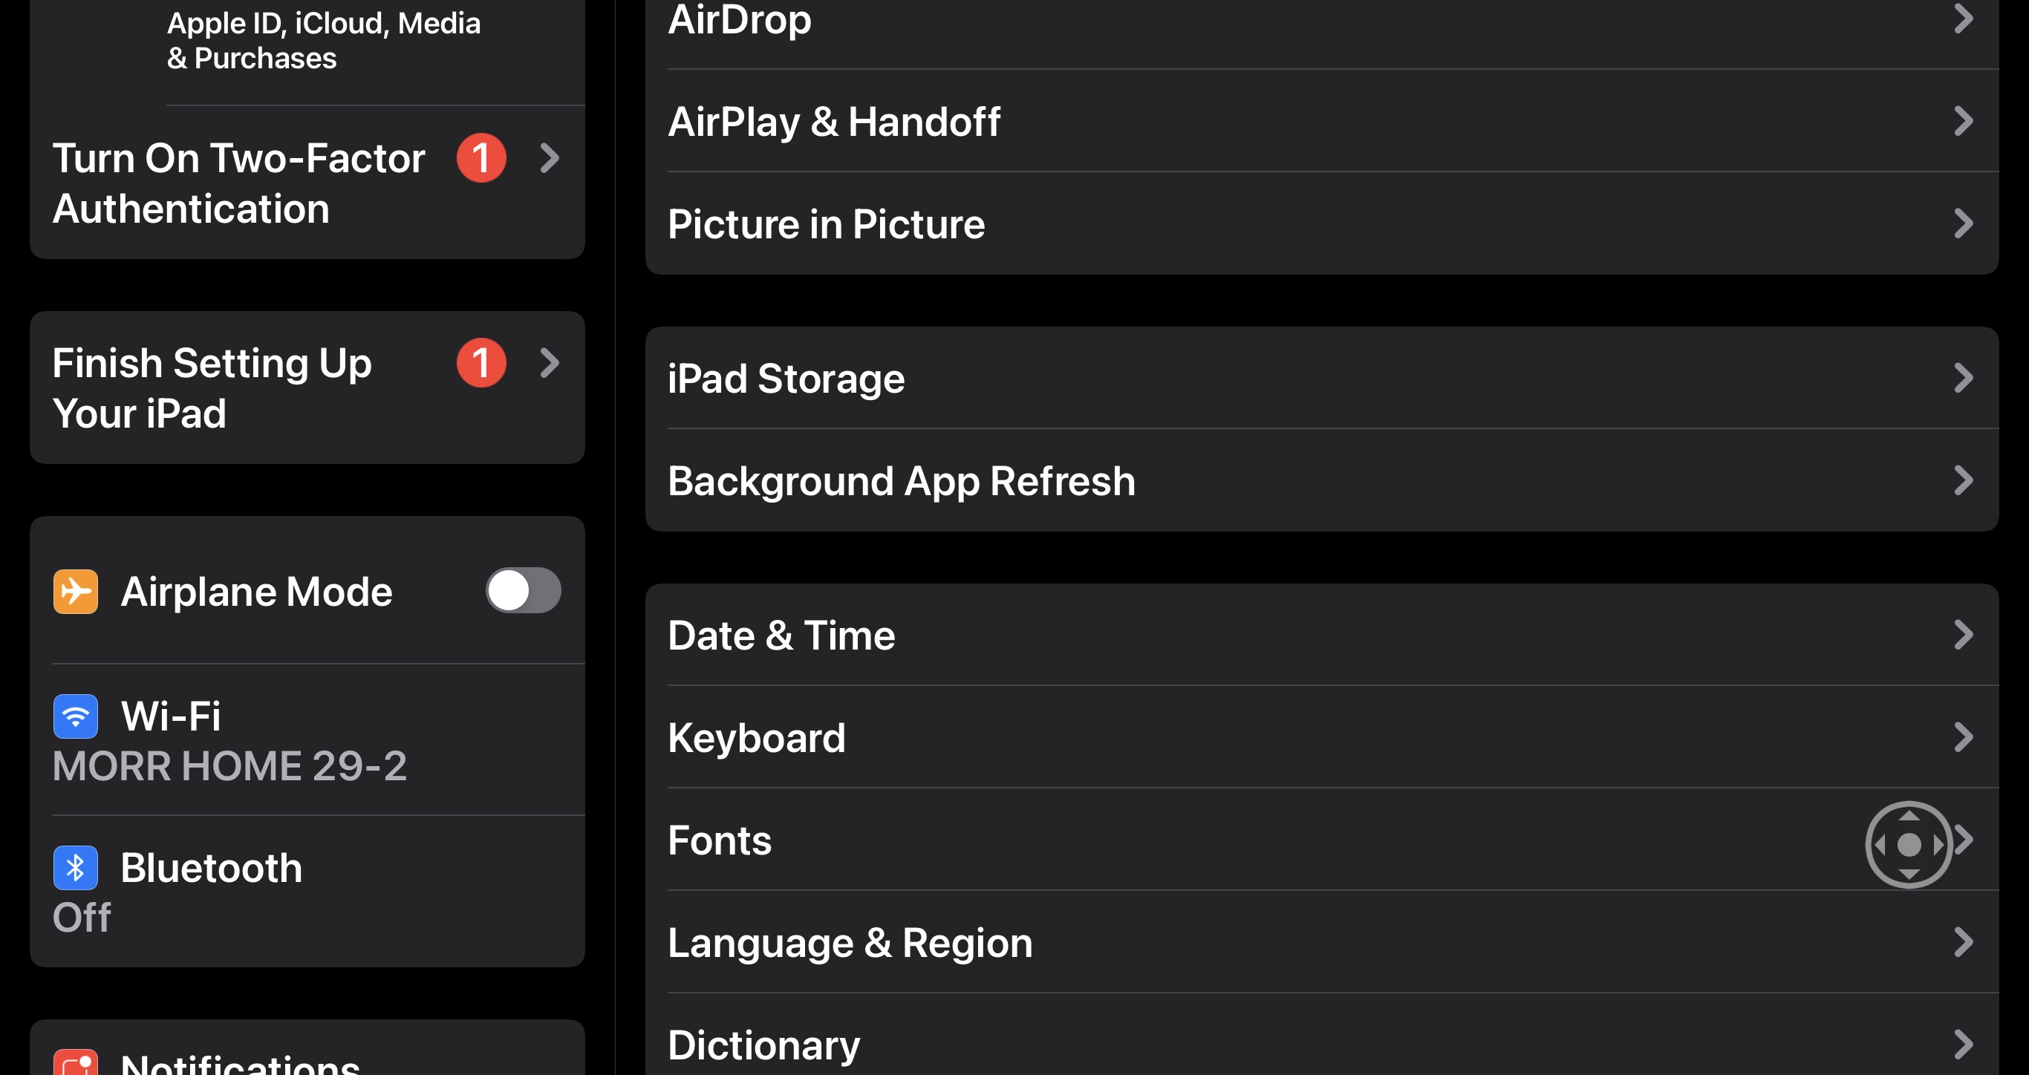
Task: Click the blue Wi-Fi icon
Action: point(76,716)
